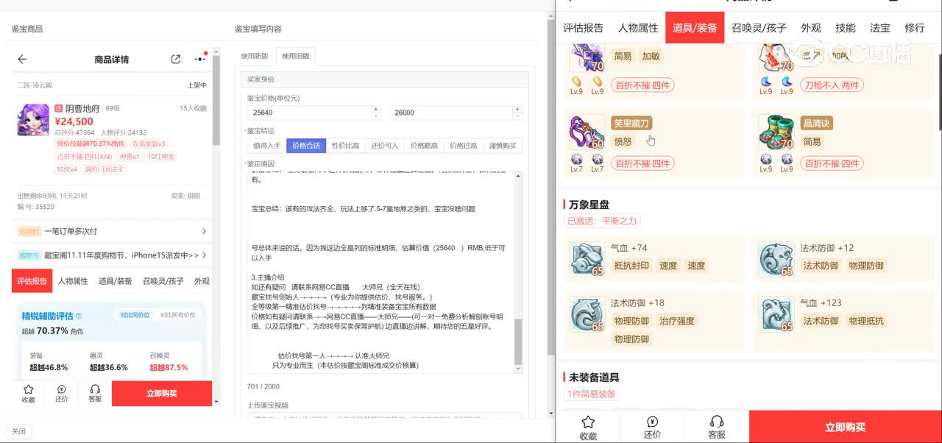Click the 鉴定原因 text area scrollbar thumb
The height and width of the screenshot is (443, 942).
[x=518, y=341]
